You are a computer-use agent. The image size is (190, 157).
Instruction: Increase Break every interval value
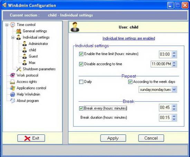tap(174, 106)
